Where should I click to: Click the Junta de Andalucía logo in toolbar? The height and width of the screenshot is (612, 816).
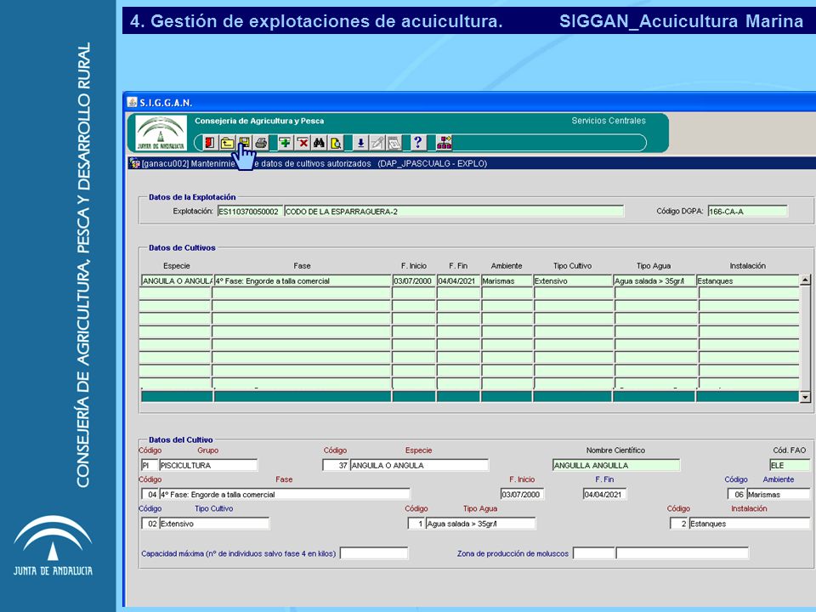(161, 133)
